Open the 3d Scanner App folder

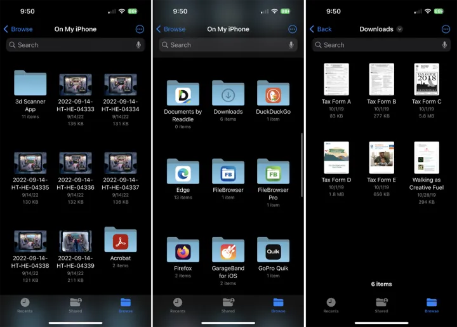click(30, 84)
